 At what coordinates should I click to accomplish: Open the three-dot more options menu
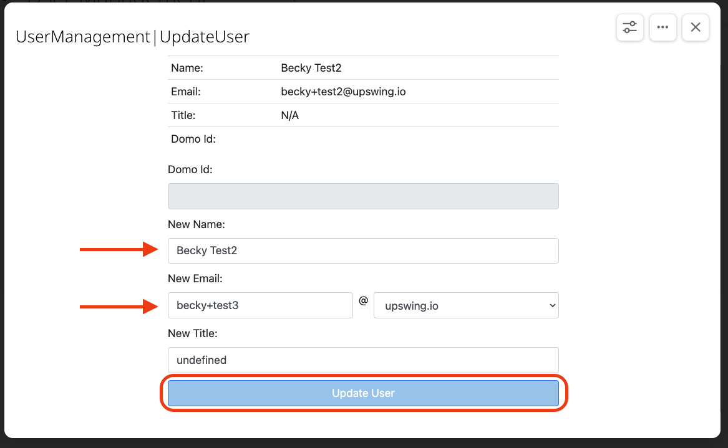pyautogui.click(x=662, y=27)
